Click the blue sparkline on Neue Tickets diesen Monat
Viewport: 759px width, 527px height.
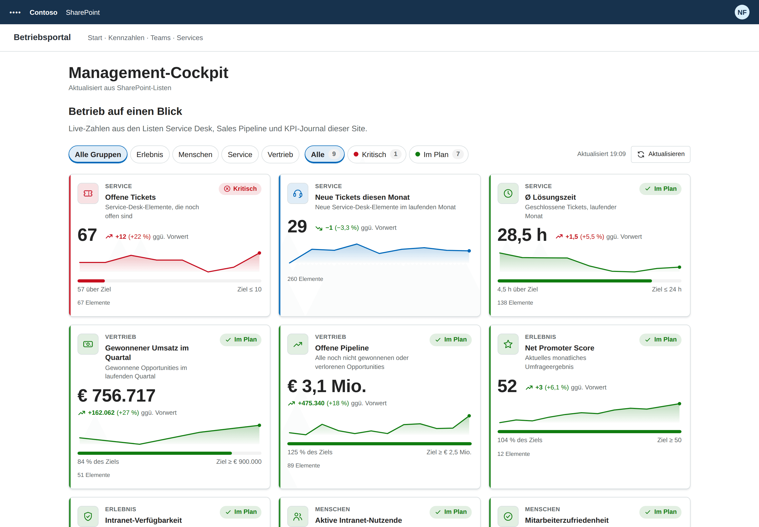pyautogui.click(x=379, y=253)
